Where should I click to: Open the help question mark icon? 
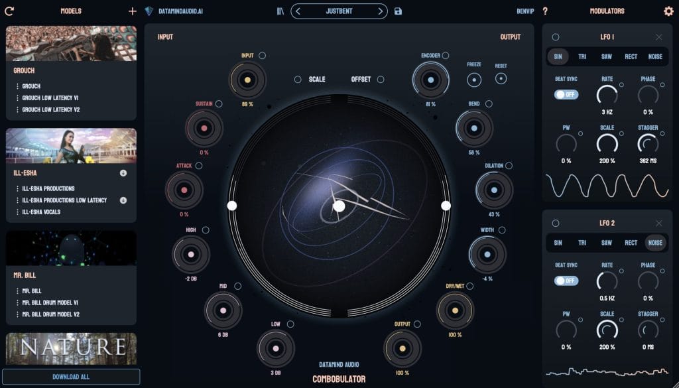[545, 11]
